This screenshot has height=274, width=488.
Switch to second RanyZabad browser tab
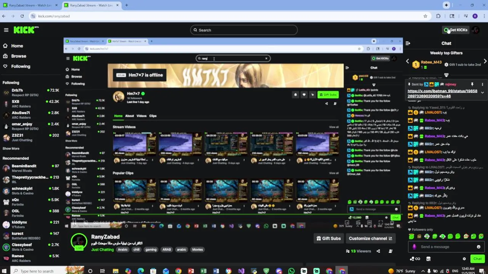(x=91, y=5)
